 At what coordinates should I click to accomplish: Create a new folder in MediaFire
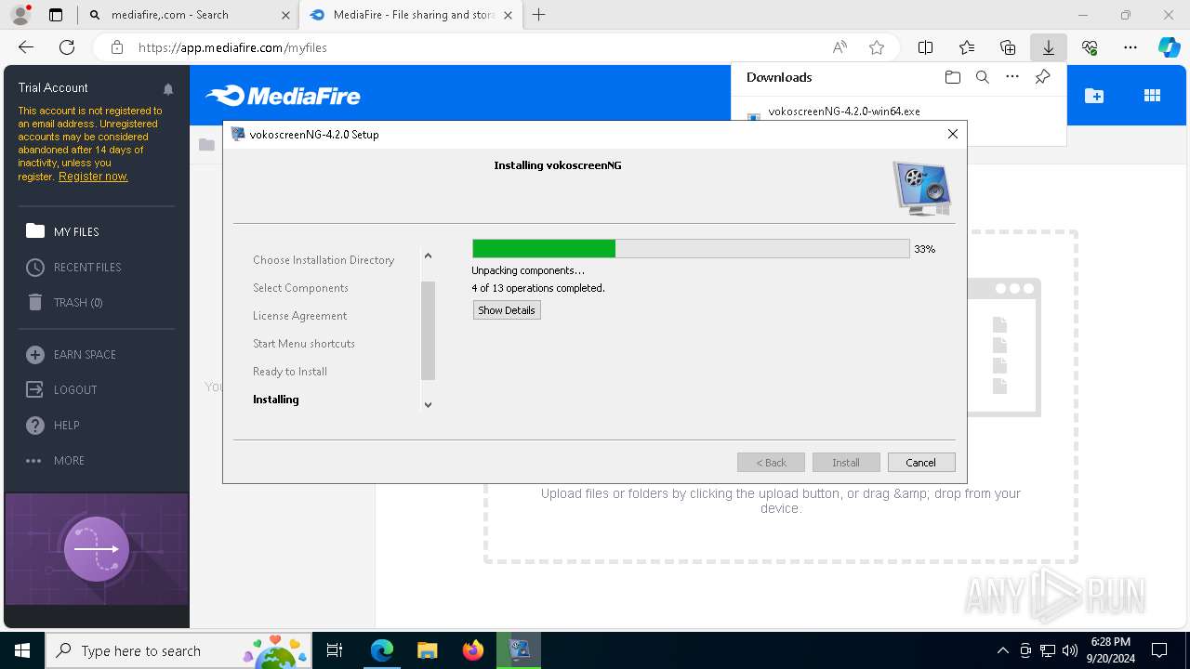pos(1094,96)
